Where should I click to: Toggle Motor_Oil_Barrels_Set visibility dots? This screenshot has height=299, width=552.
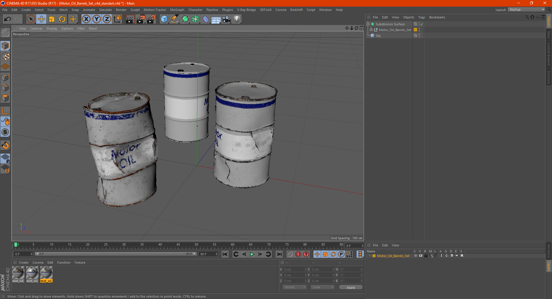(419, 30)
